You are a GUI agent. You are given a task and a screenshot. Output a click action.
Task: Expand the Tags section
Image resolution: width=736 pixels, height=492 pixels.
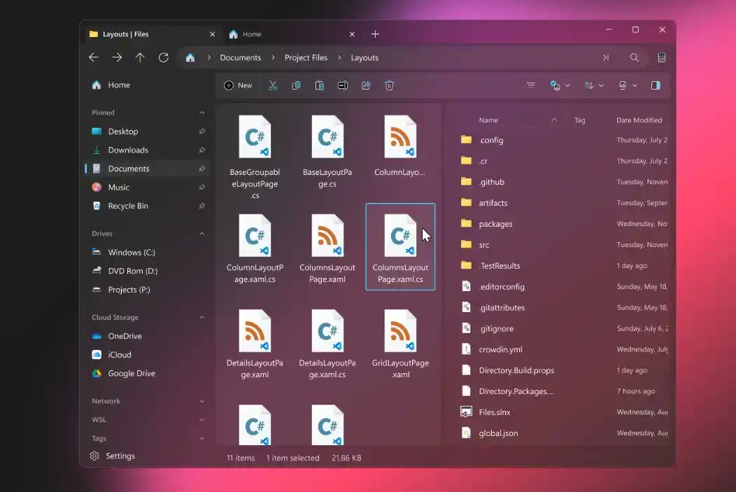coord(201,439)
